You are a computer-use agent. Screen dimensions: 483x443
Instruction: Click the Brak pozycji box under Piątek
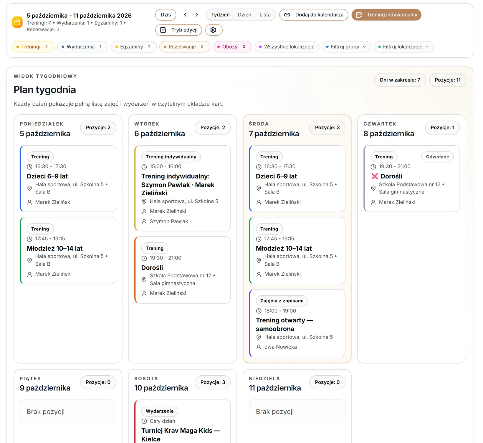pyautogui.click(x=68, y=412)
